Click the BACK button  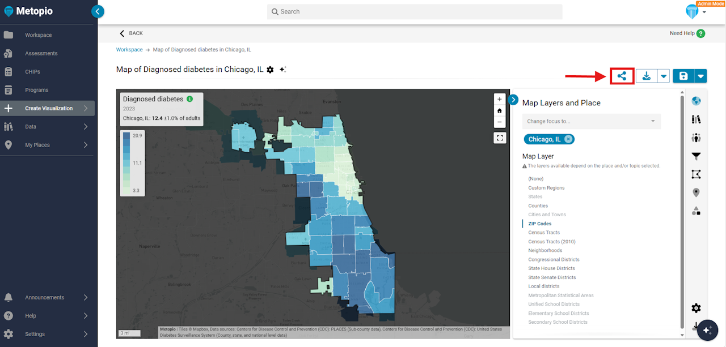tap(131, 33)
